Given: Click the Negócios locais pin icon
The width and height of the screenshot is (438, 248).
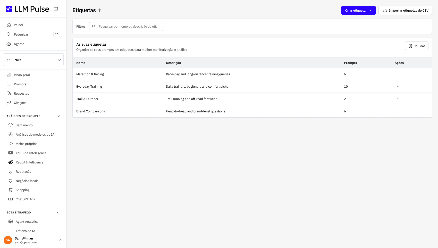Looking at the screenshot, I should coord(11,181).
